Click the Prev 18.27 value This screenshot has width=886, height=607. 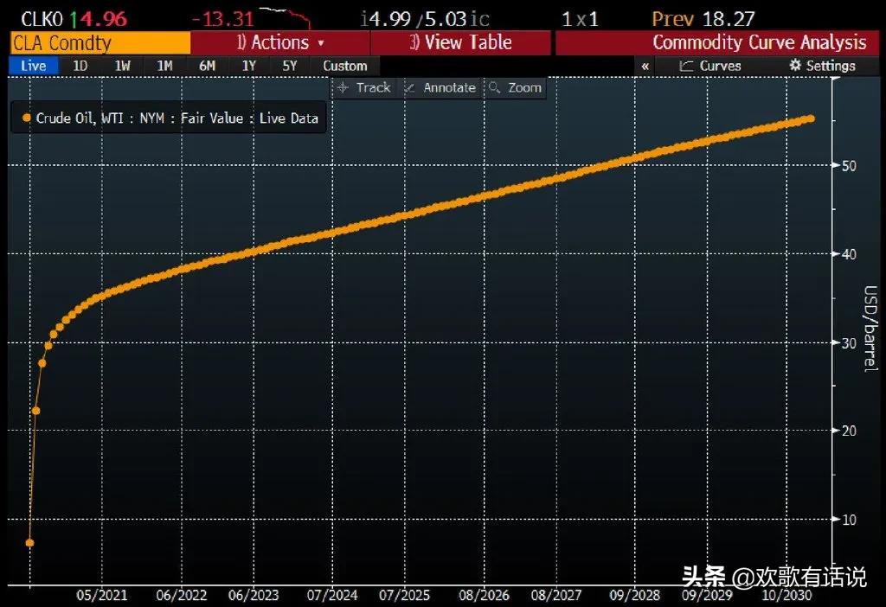pos(703,19)
